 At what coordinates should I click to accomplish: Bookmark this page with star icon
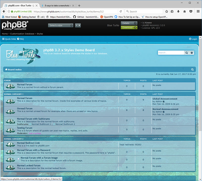(x=167, y=11)
